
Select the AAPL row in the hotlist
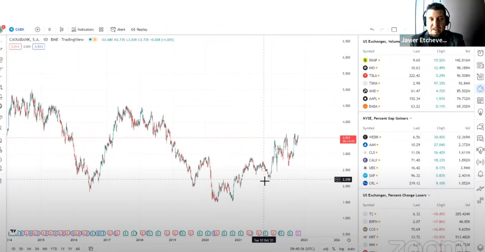tap(416, 99)
